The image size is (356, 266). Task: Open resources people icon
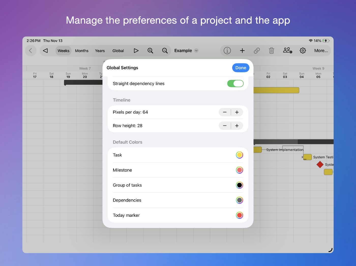(287, 51)
